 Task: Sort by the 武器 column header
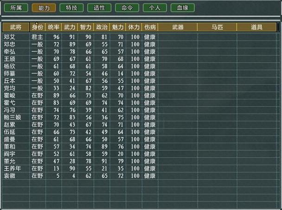click(x=177, y=27)
